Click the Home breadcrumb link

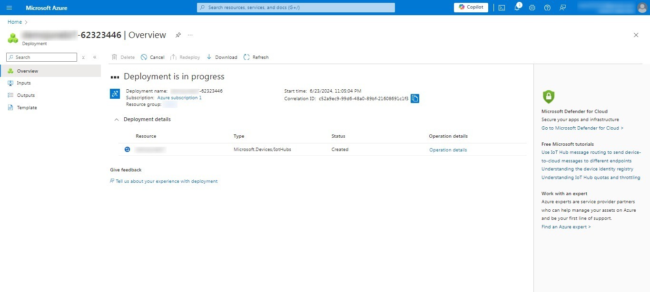(15, 22)
